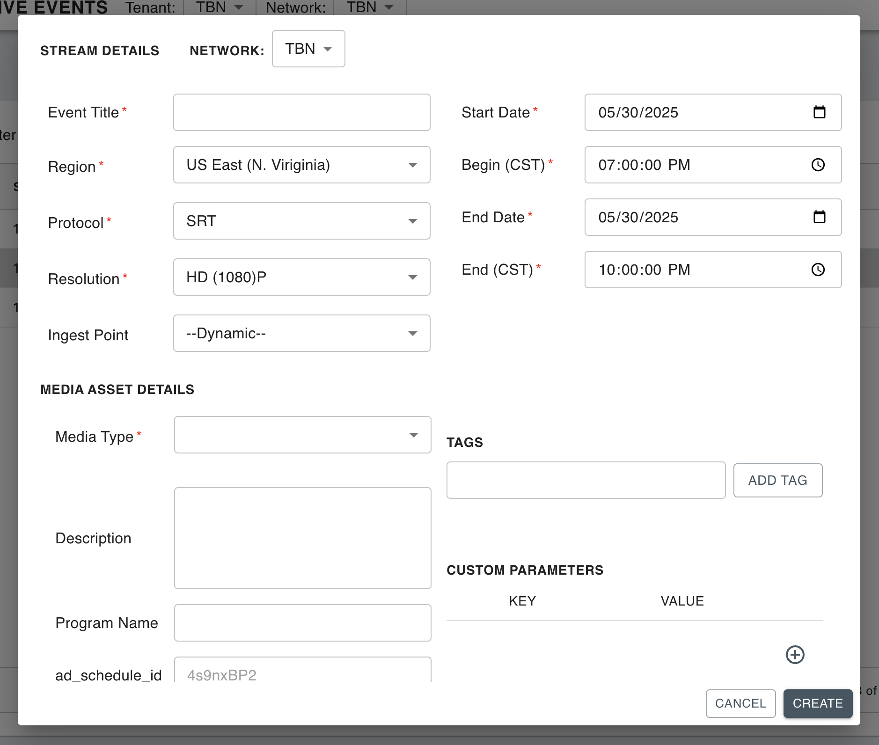The image size is (879, 745).
Task: Open the End Date calendar picker icon
Action: pos(819,217)
